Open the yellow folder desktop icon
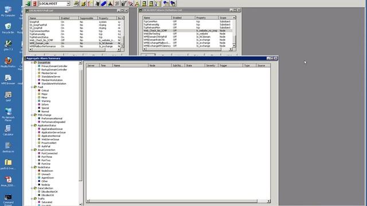The height and width of the screenshot is (206, 367). (x=8, y=164)
